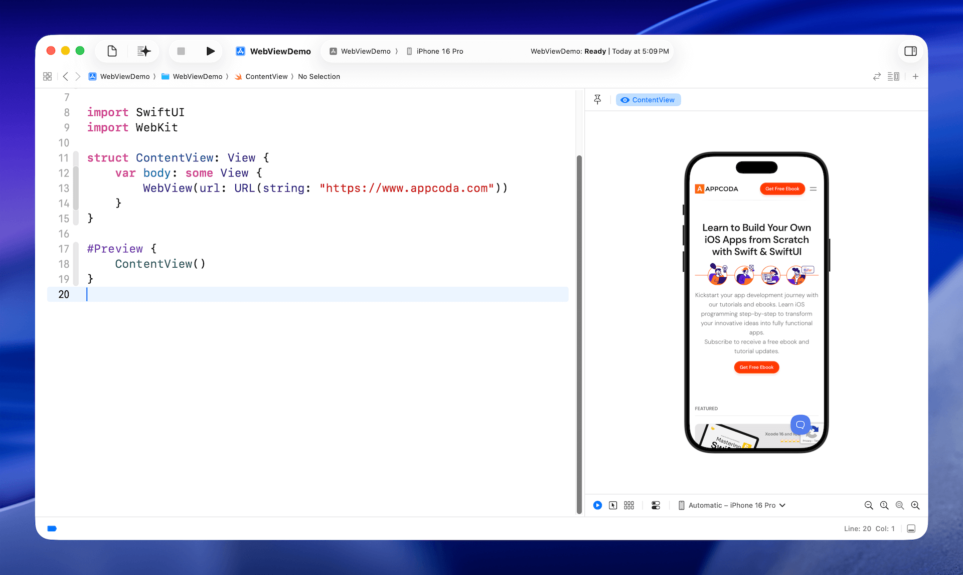The image size is (963, 575).
Task: Enable selectable mode with the cursor icon
Action: click(613, 505)
